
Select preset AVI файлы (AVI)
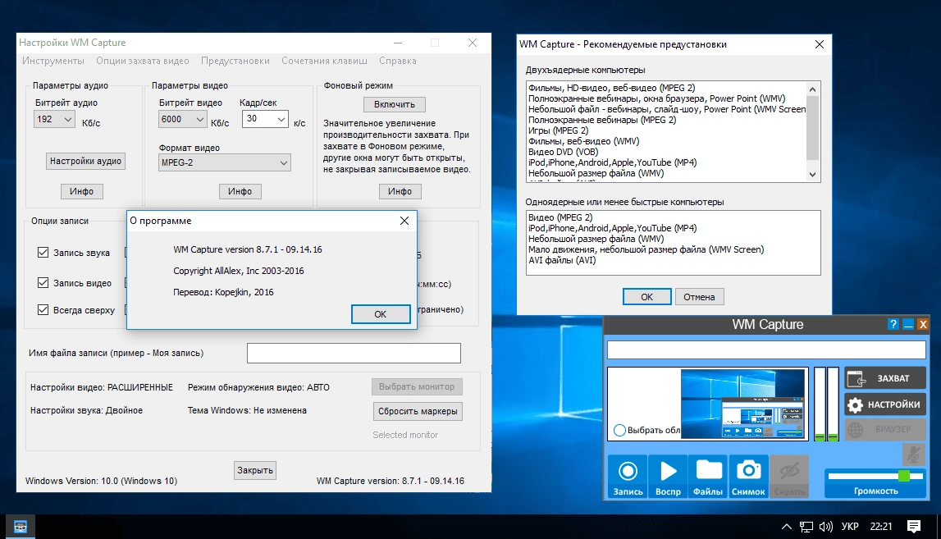562,261
